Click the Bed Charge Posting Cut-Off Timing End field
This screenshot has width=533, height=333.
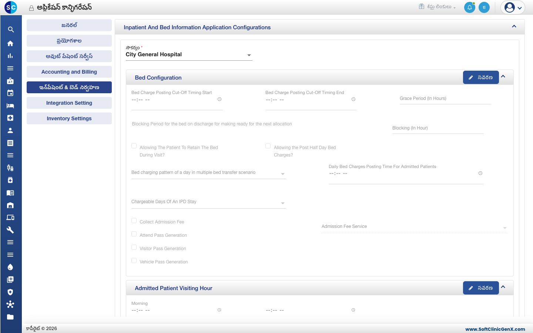click(x=311, y=100)
